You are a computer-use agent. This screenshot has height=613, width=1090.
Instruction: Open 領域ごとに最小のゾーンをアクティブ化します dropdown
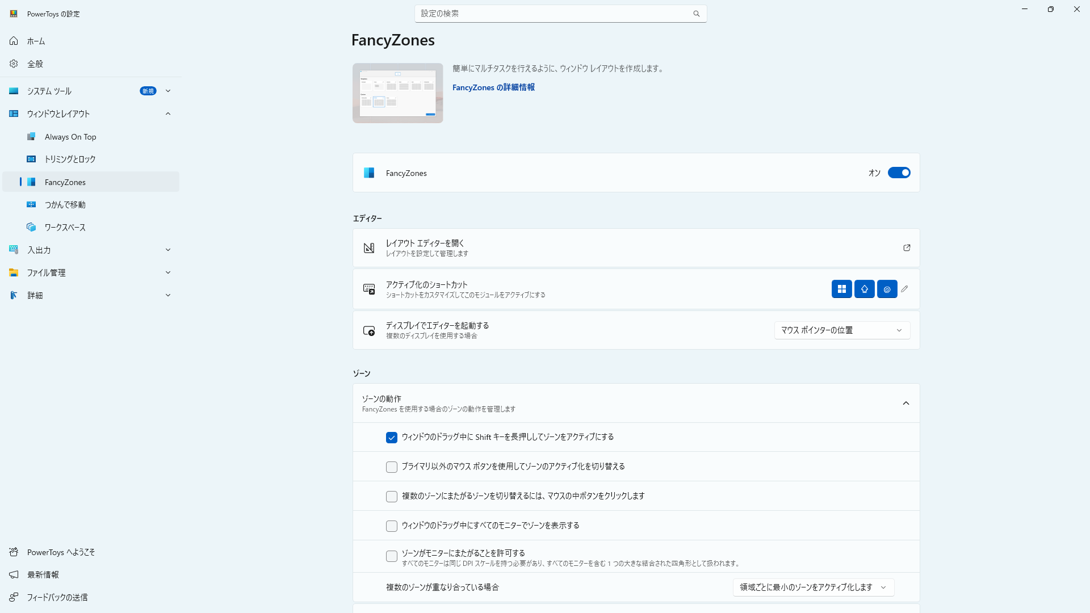[814, 587]
